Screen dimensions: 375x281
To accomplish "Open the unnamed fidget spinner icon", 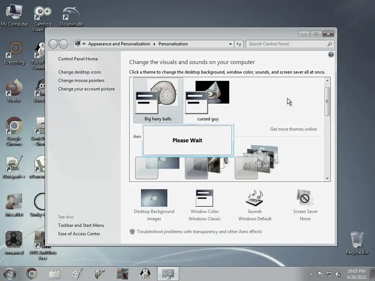I will pos(14,243).
